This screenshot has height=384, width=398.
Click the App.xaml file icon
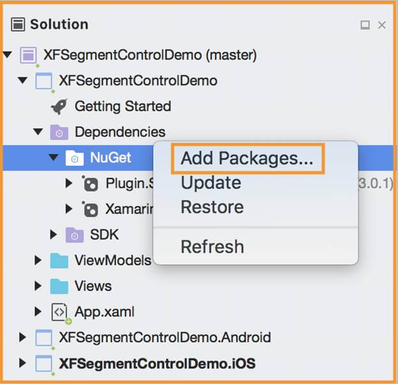(59, 312)
